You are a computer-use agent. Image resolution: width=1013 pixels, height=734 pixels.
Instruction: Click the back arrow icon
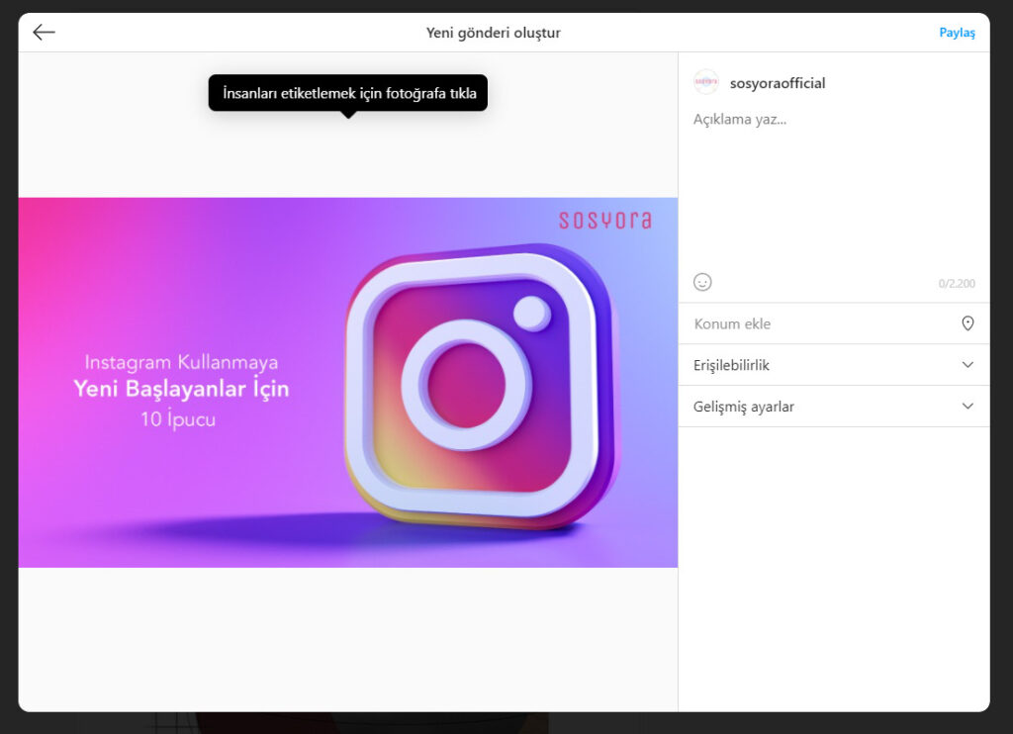(x=44, y=33)
